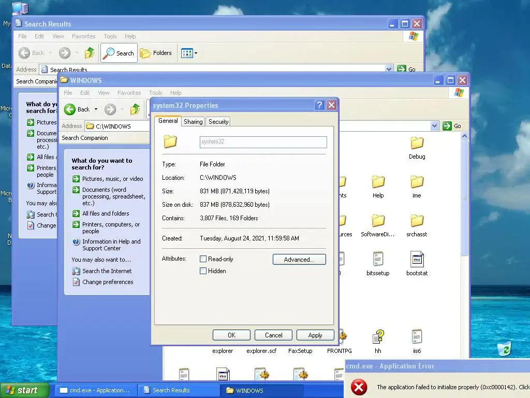
Task: Open Information in Help and Support Center
Action: coord(111,245)
